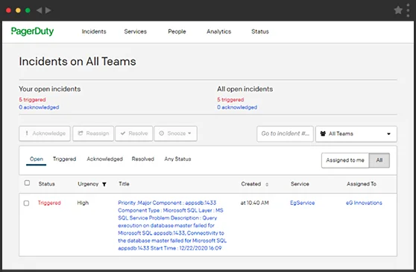This screenshot has width=416, height=272.
Task: Click the browser back arrow
Action: [39, 10]
